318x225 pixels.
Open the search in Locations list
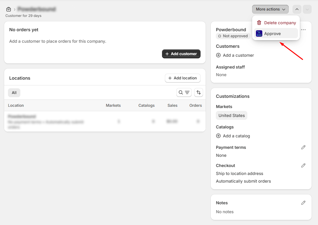[x=181, y=92]
